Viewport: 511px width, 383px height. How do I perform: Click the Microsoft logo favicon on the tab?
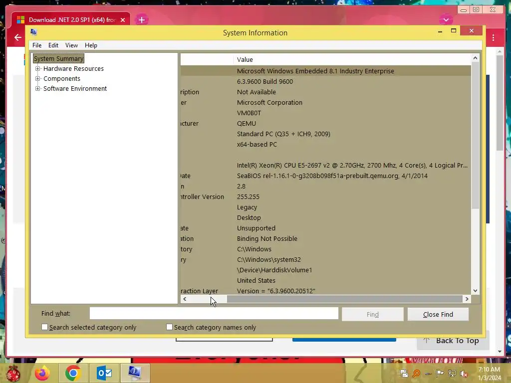point(20,20)
